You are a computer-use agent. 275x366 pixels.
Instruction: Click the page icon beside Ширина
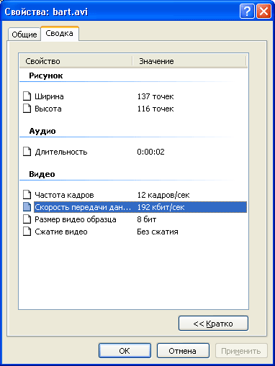[27, 96]
